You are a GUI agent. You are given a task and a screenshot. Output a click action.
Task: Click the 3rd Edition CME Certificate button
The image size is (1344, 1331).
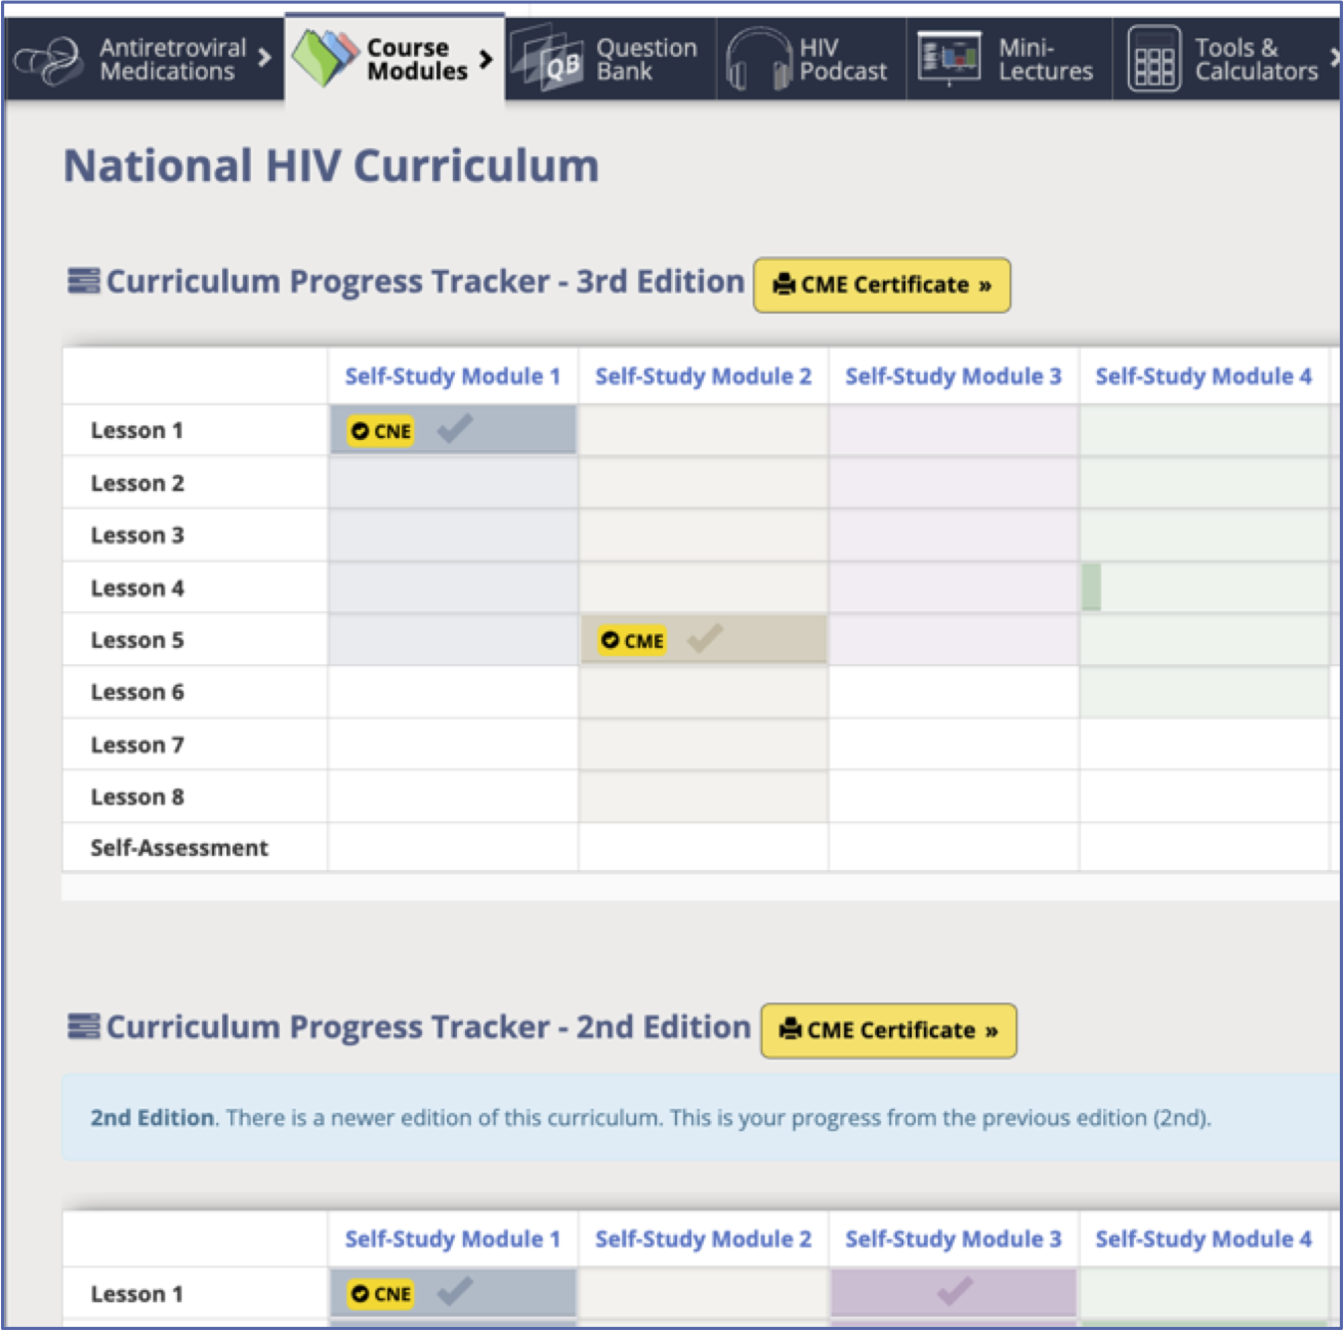(882, 286)
